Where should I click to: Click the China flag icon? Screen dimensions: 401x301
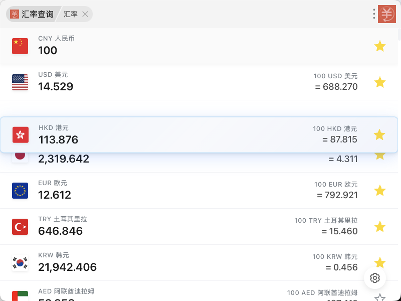tap(20, 46)
